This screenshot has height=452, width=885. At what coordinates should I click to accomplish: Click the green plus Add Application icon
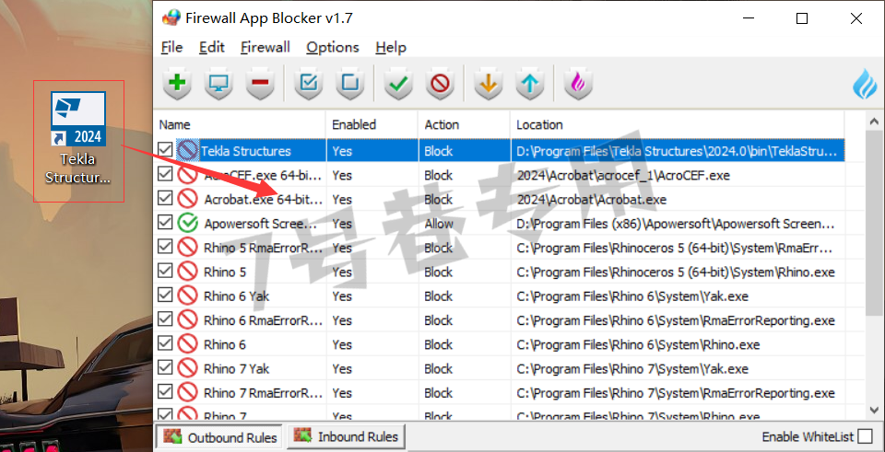(x=177, y=84)
